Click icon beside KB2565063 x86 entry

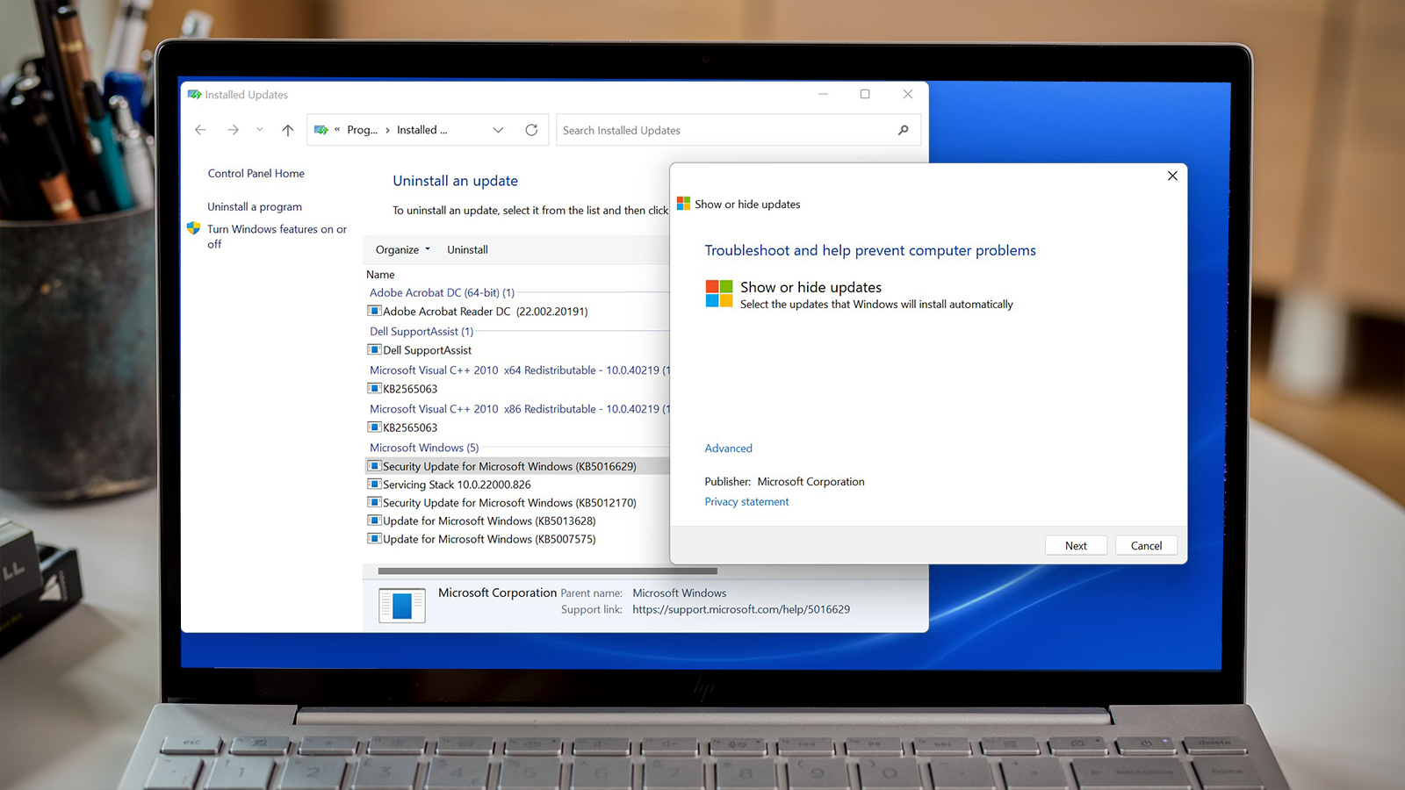click(374, 427)
